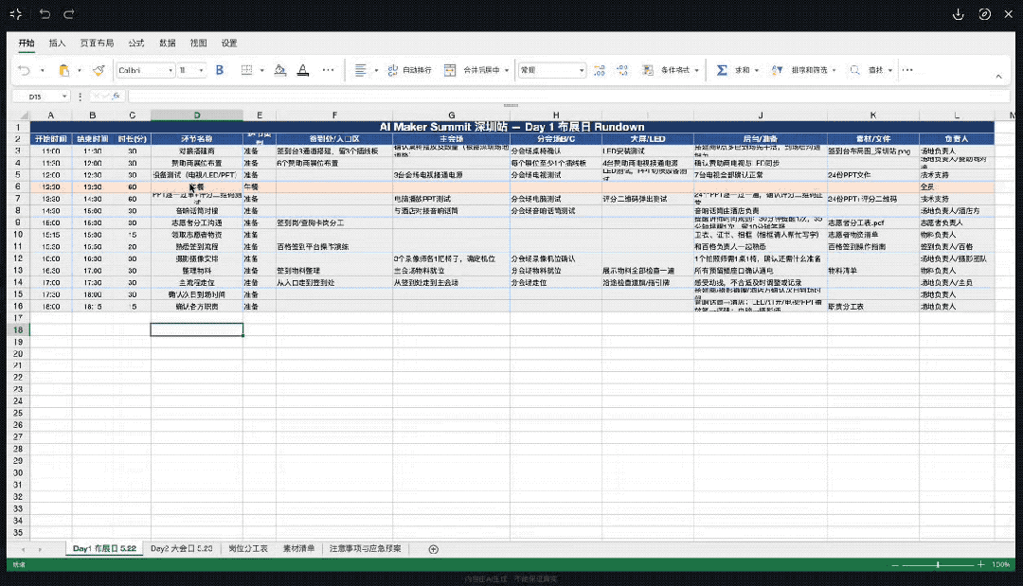Open the 合并后居中 dropdown arrow
This screenshot has height=586, width=1023.
click(506, 70)
